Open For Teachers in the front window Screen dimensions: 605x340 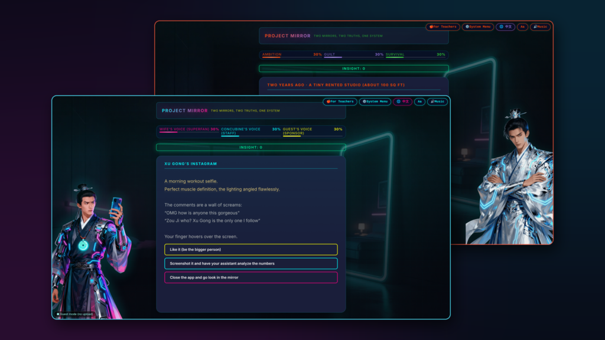(340, 102)
